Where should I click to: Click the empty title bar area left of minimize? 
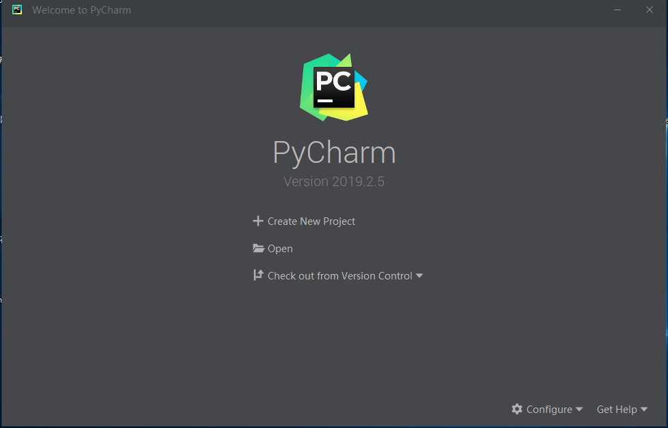tap(410, 10)
